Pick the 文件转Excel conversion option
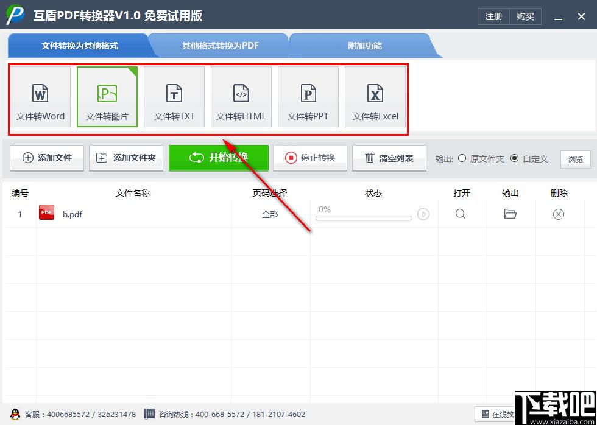This screenshot has width=597, height=425. click(375, 97)
